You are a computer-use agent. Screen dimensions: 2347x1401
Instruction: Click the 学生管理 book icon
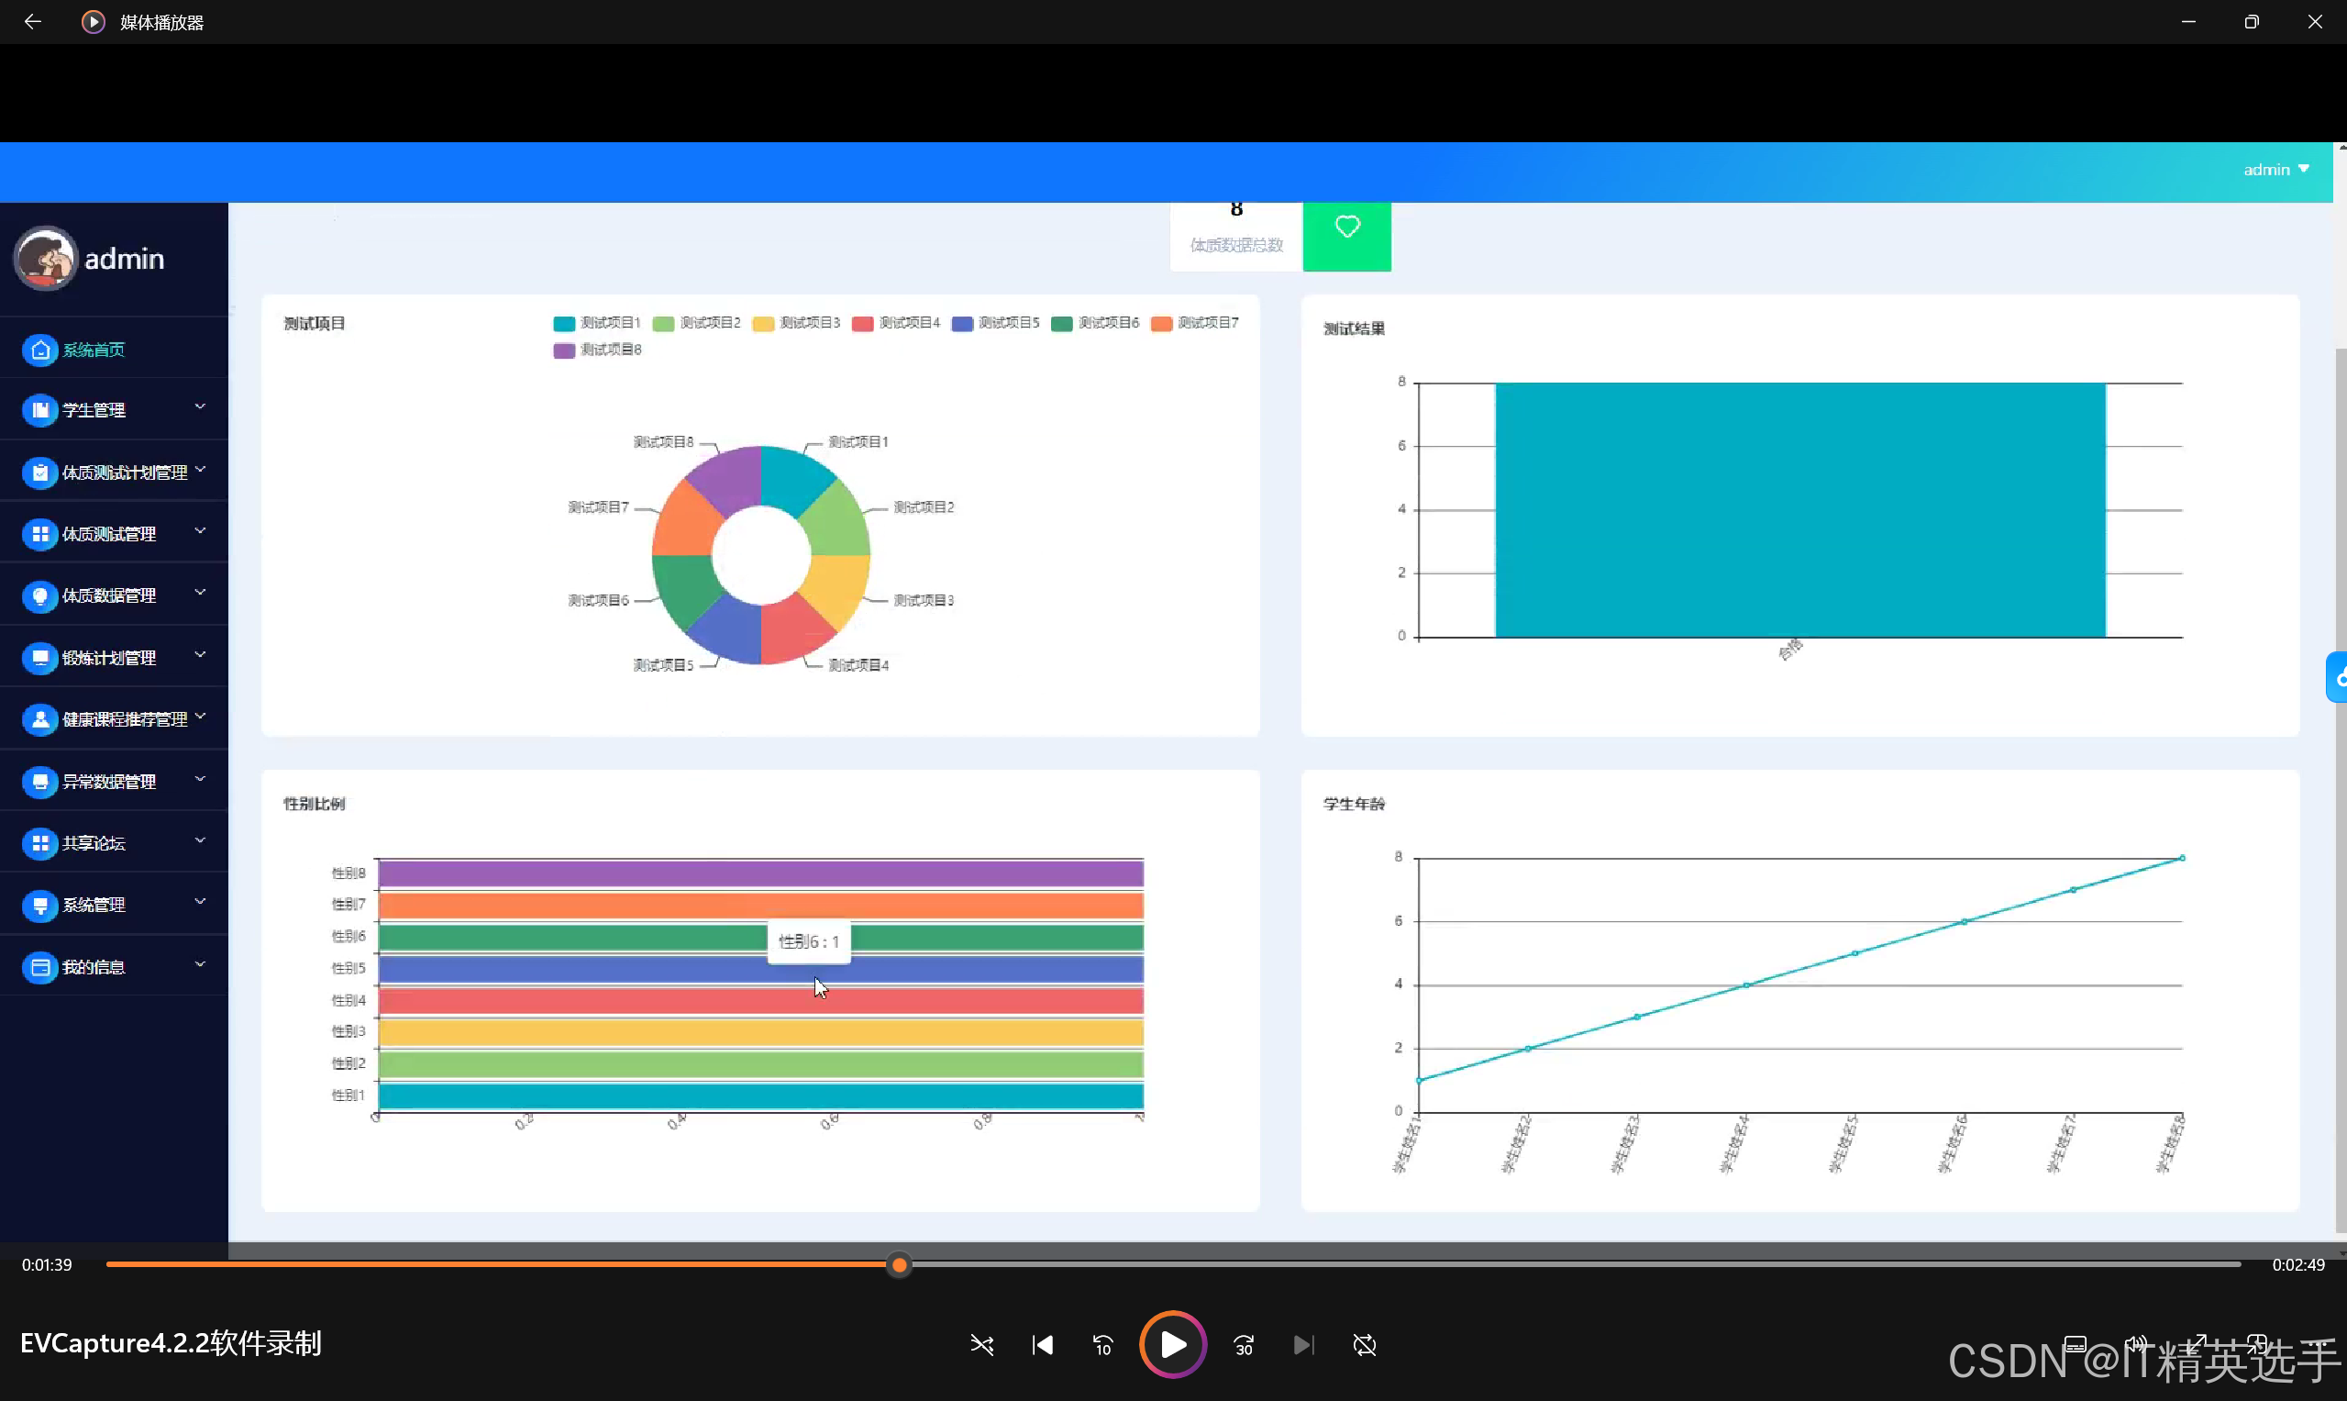(39, 411)
